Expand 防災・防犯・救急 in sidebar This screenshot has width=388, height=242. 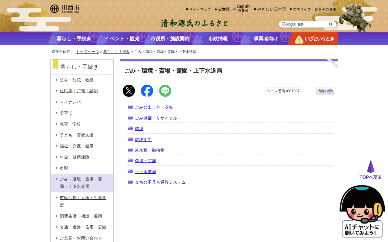[76, 80]
